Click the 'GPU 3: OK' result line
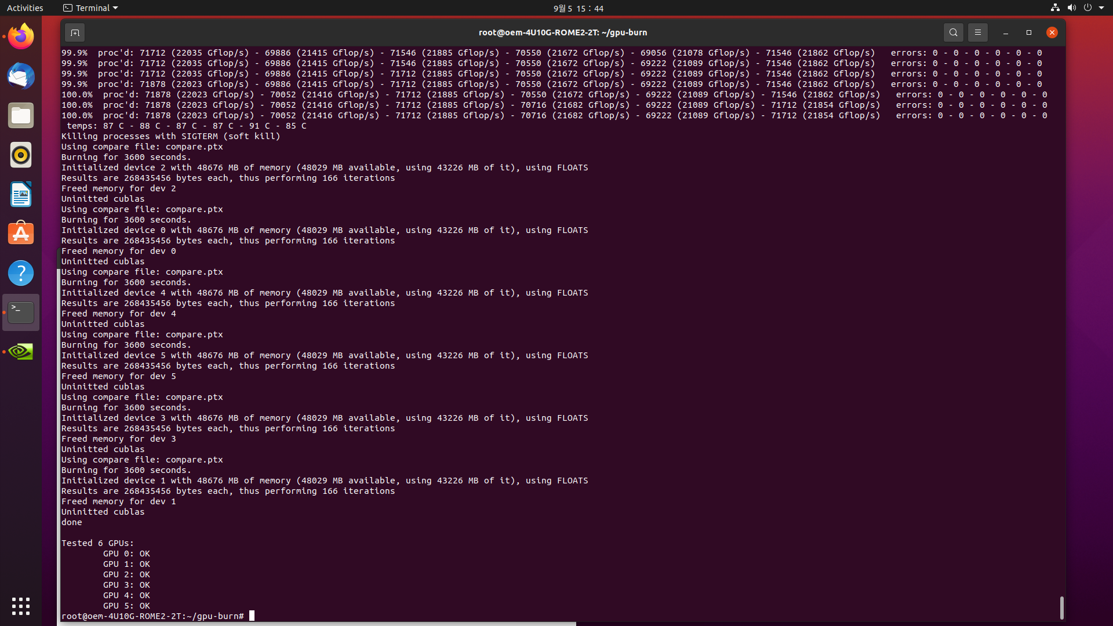 point(126,585)
